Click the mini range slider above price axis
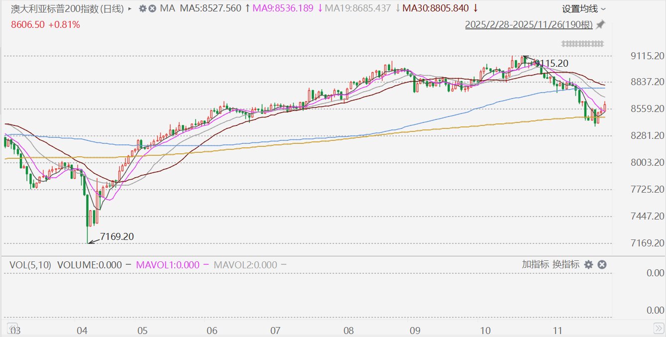This screenshot has width=666, height=337. point(582,44)
